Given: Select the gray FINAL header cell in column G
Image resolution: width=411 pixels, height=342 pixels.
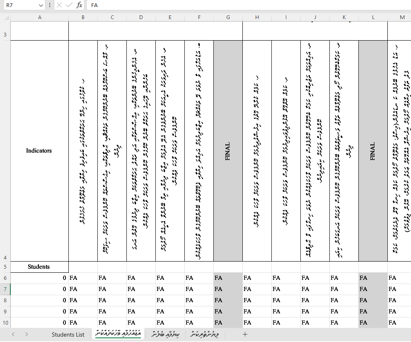Looking at the screenshot, I should click(228, 151).
